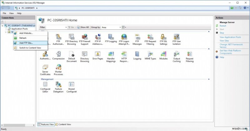Image resolution: width=250 pixels, height=131 pixels.
Task: Open the Help menu
Action: 19,13
